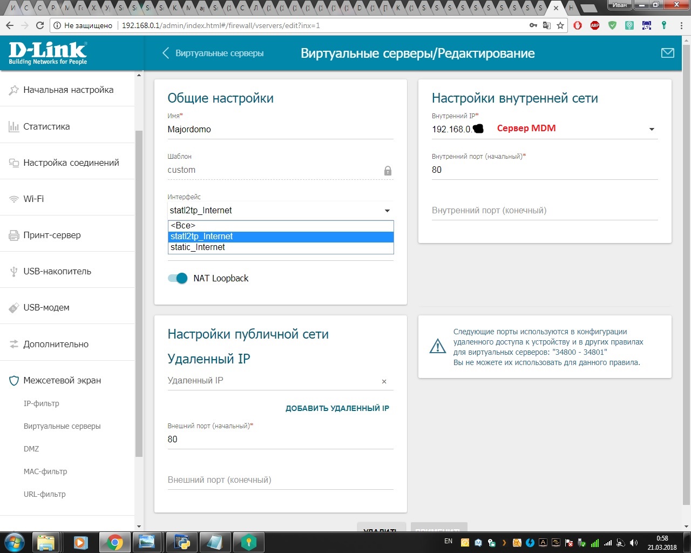Select static_Internet from interface list
Screen dimensions: 691x553
tap(198, 247)
